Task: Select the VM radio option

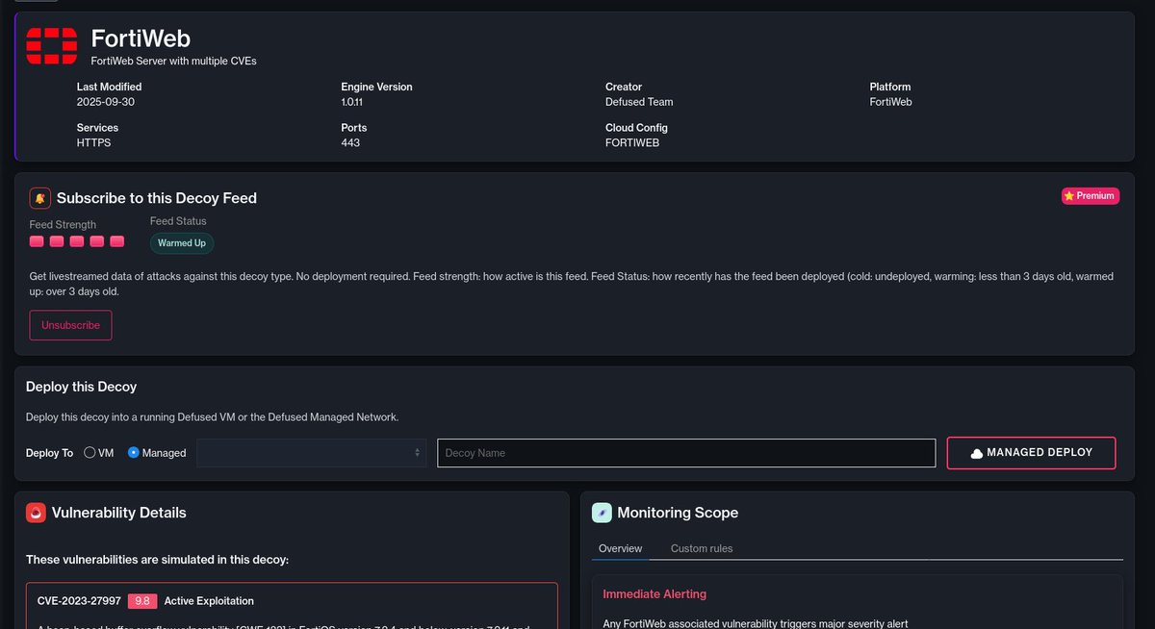Action: point(90,452)
